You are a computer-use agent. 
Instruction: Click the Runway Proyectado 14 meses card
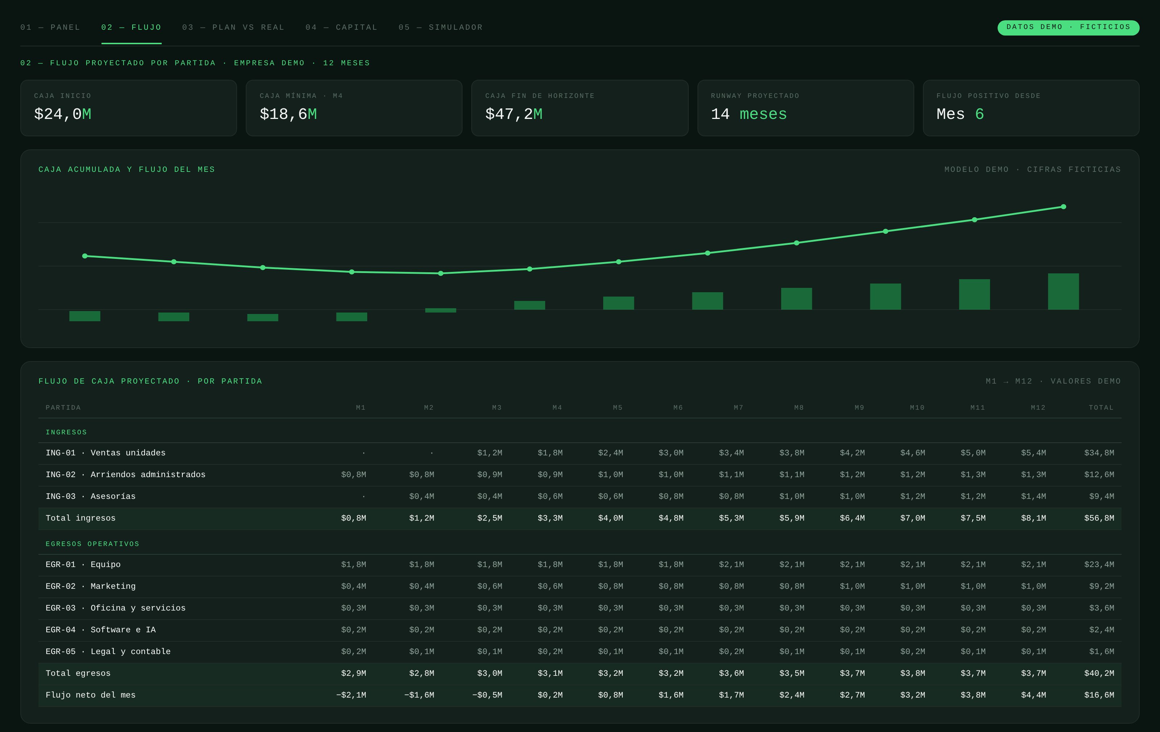[805, 108]
